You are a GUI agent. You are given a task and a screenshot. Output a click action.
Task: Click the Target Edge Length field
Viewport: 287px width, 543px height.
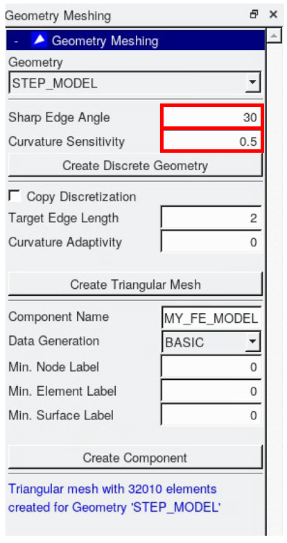211,218
